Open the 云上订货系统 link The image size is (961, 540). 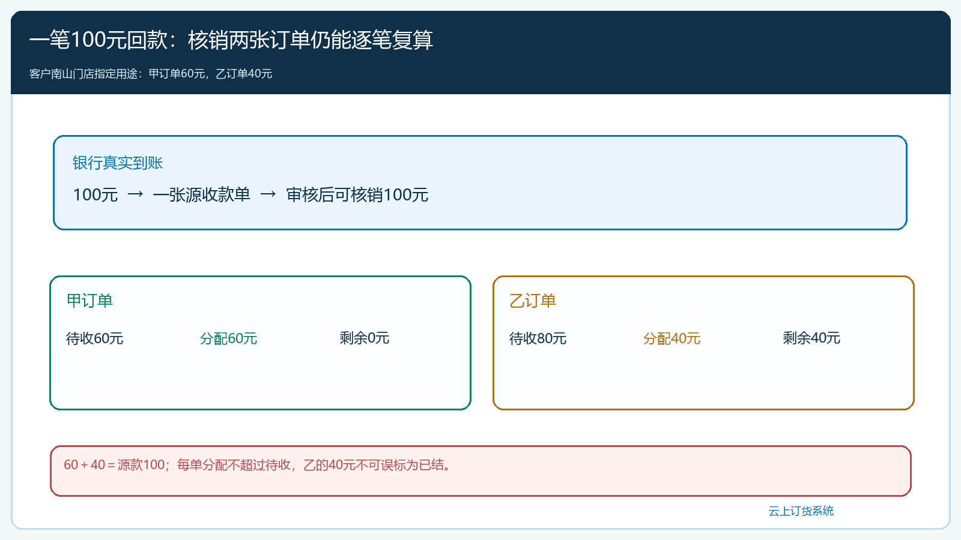tap(801, 511)
